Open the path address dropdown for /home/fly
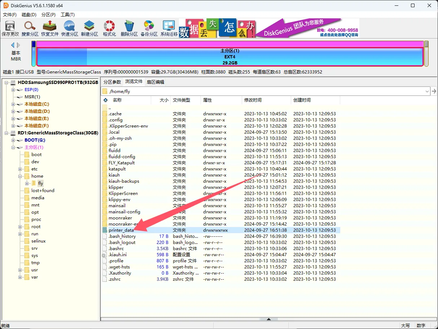The image size is (438, 329). coord(427,92)
